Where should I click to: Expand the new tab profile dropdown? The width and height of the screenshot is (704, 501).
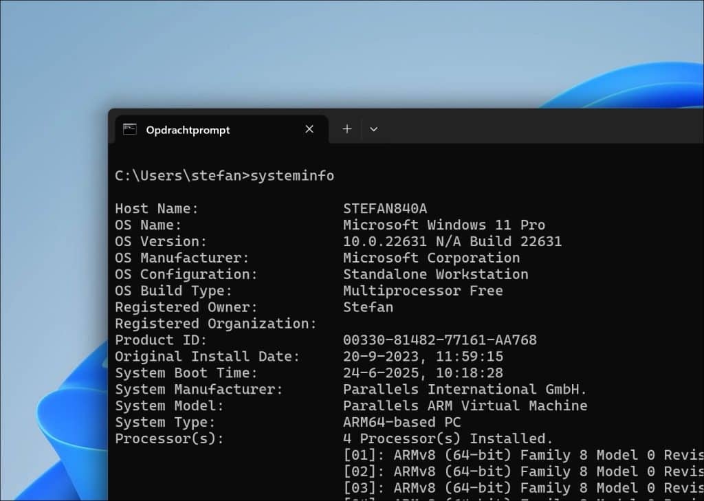[x=373, y=129]
